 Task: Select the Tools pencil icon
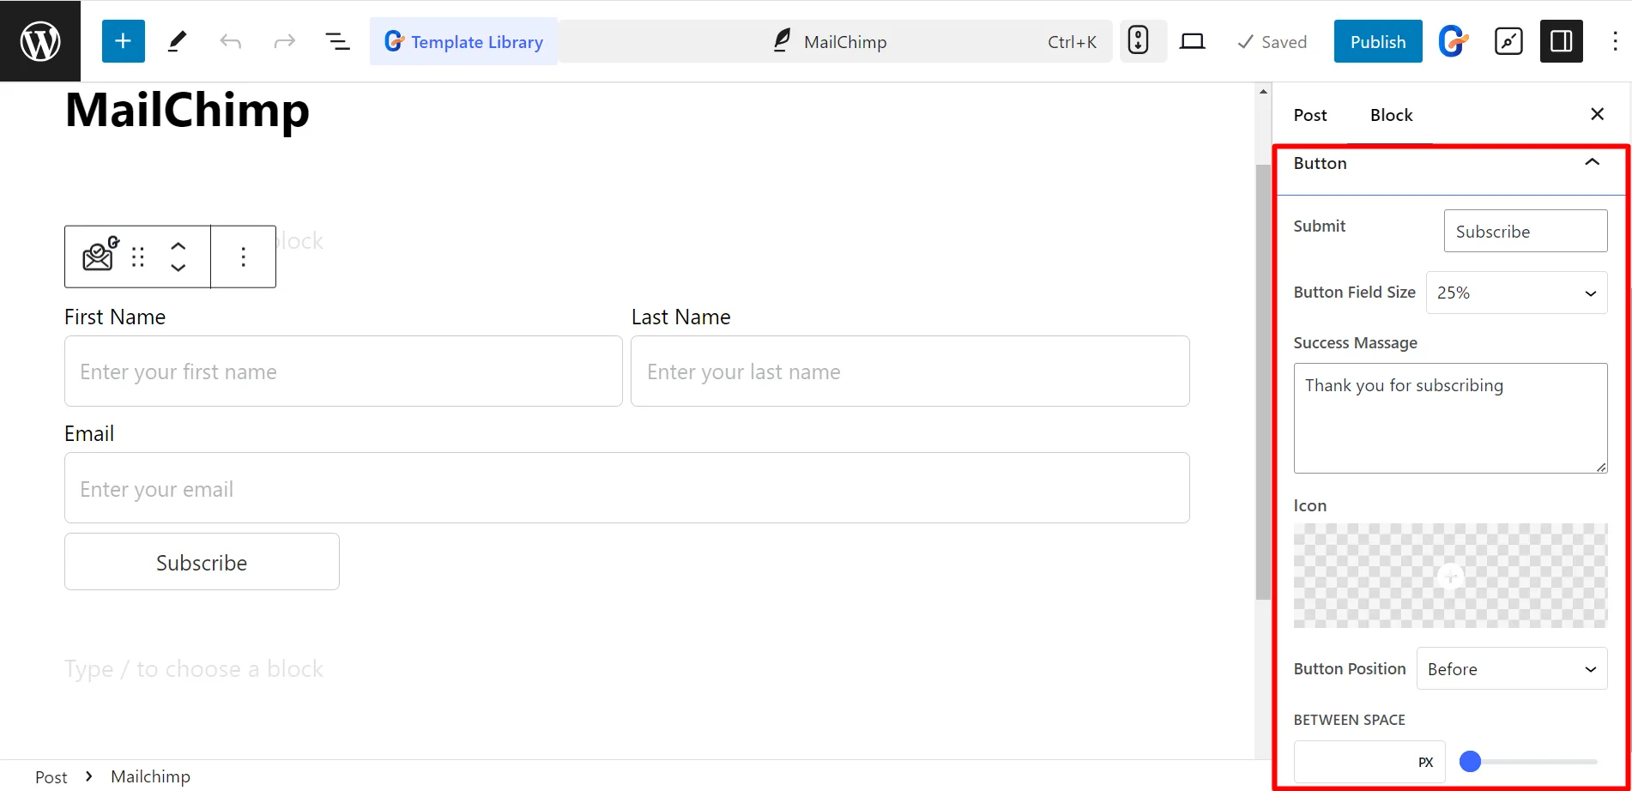(x=177, y=41)
